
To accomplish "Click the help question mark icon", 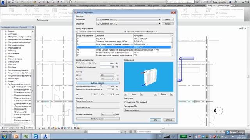I will coord(235,2).
